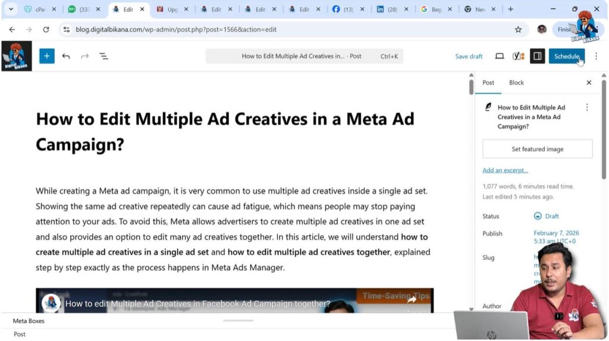Open the document overview list icon
Viewport: 609px width, 341px height.
(103, 56)
